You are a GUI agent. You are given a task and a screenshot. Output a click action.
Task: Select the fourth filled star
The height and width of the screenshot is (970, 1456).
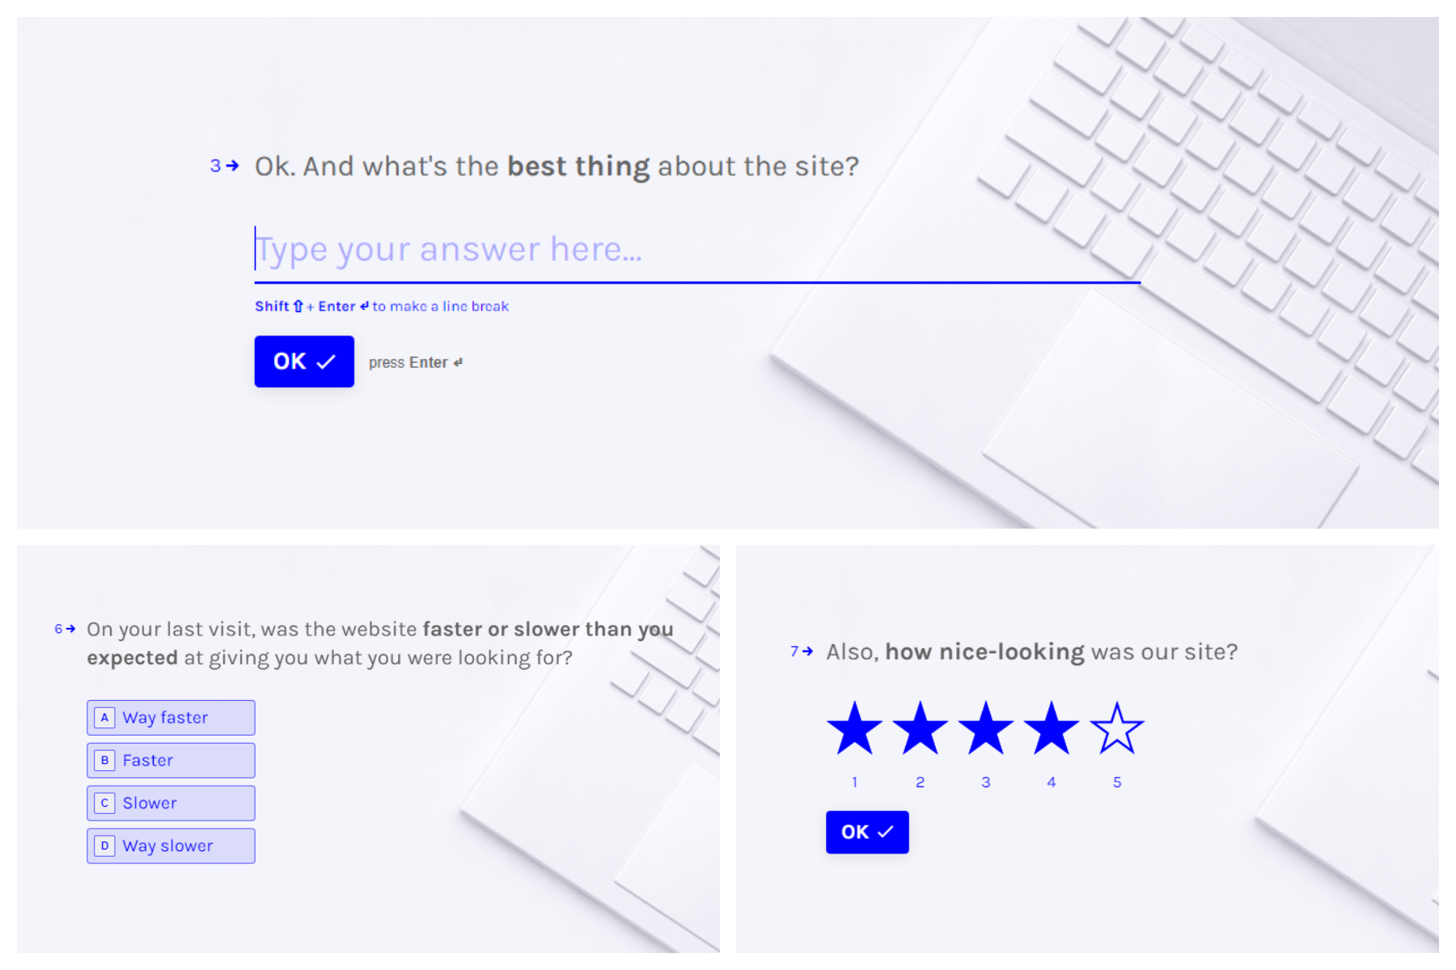tap(1052, 729)
